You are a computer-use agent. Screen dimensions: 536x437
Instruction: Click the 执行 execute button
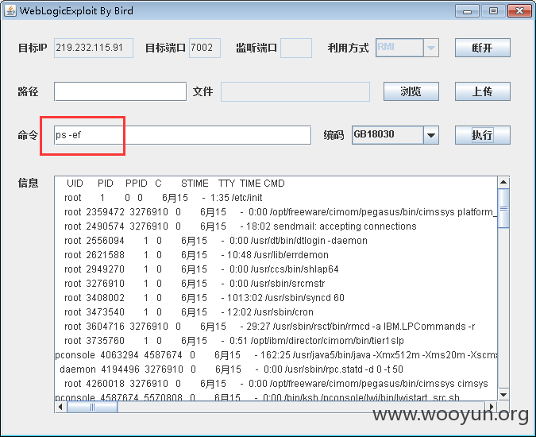point(482,135)
